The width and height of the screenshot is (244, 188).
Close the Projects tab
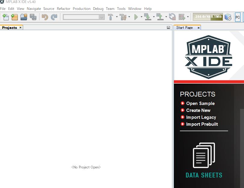[x=20, y=28]
